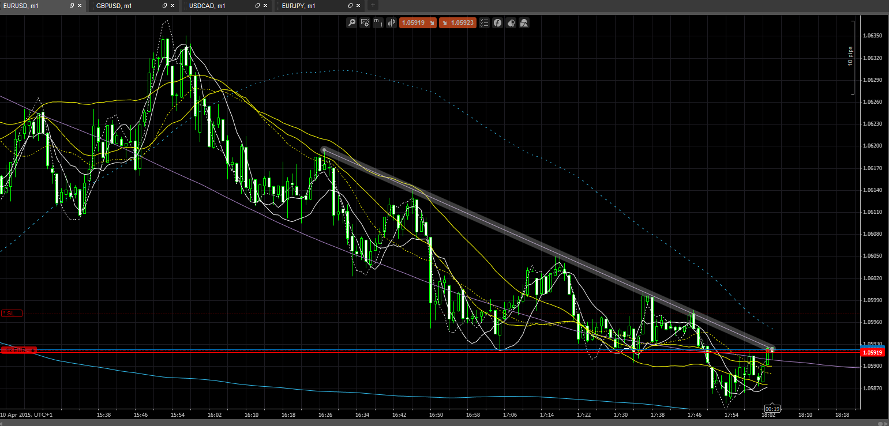Screen dimensions: 889x426
Task: Click the cBots icon in toolbar
Action: [511, 23]
